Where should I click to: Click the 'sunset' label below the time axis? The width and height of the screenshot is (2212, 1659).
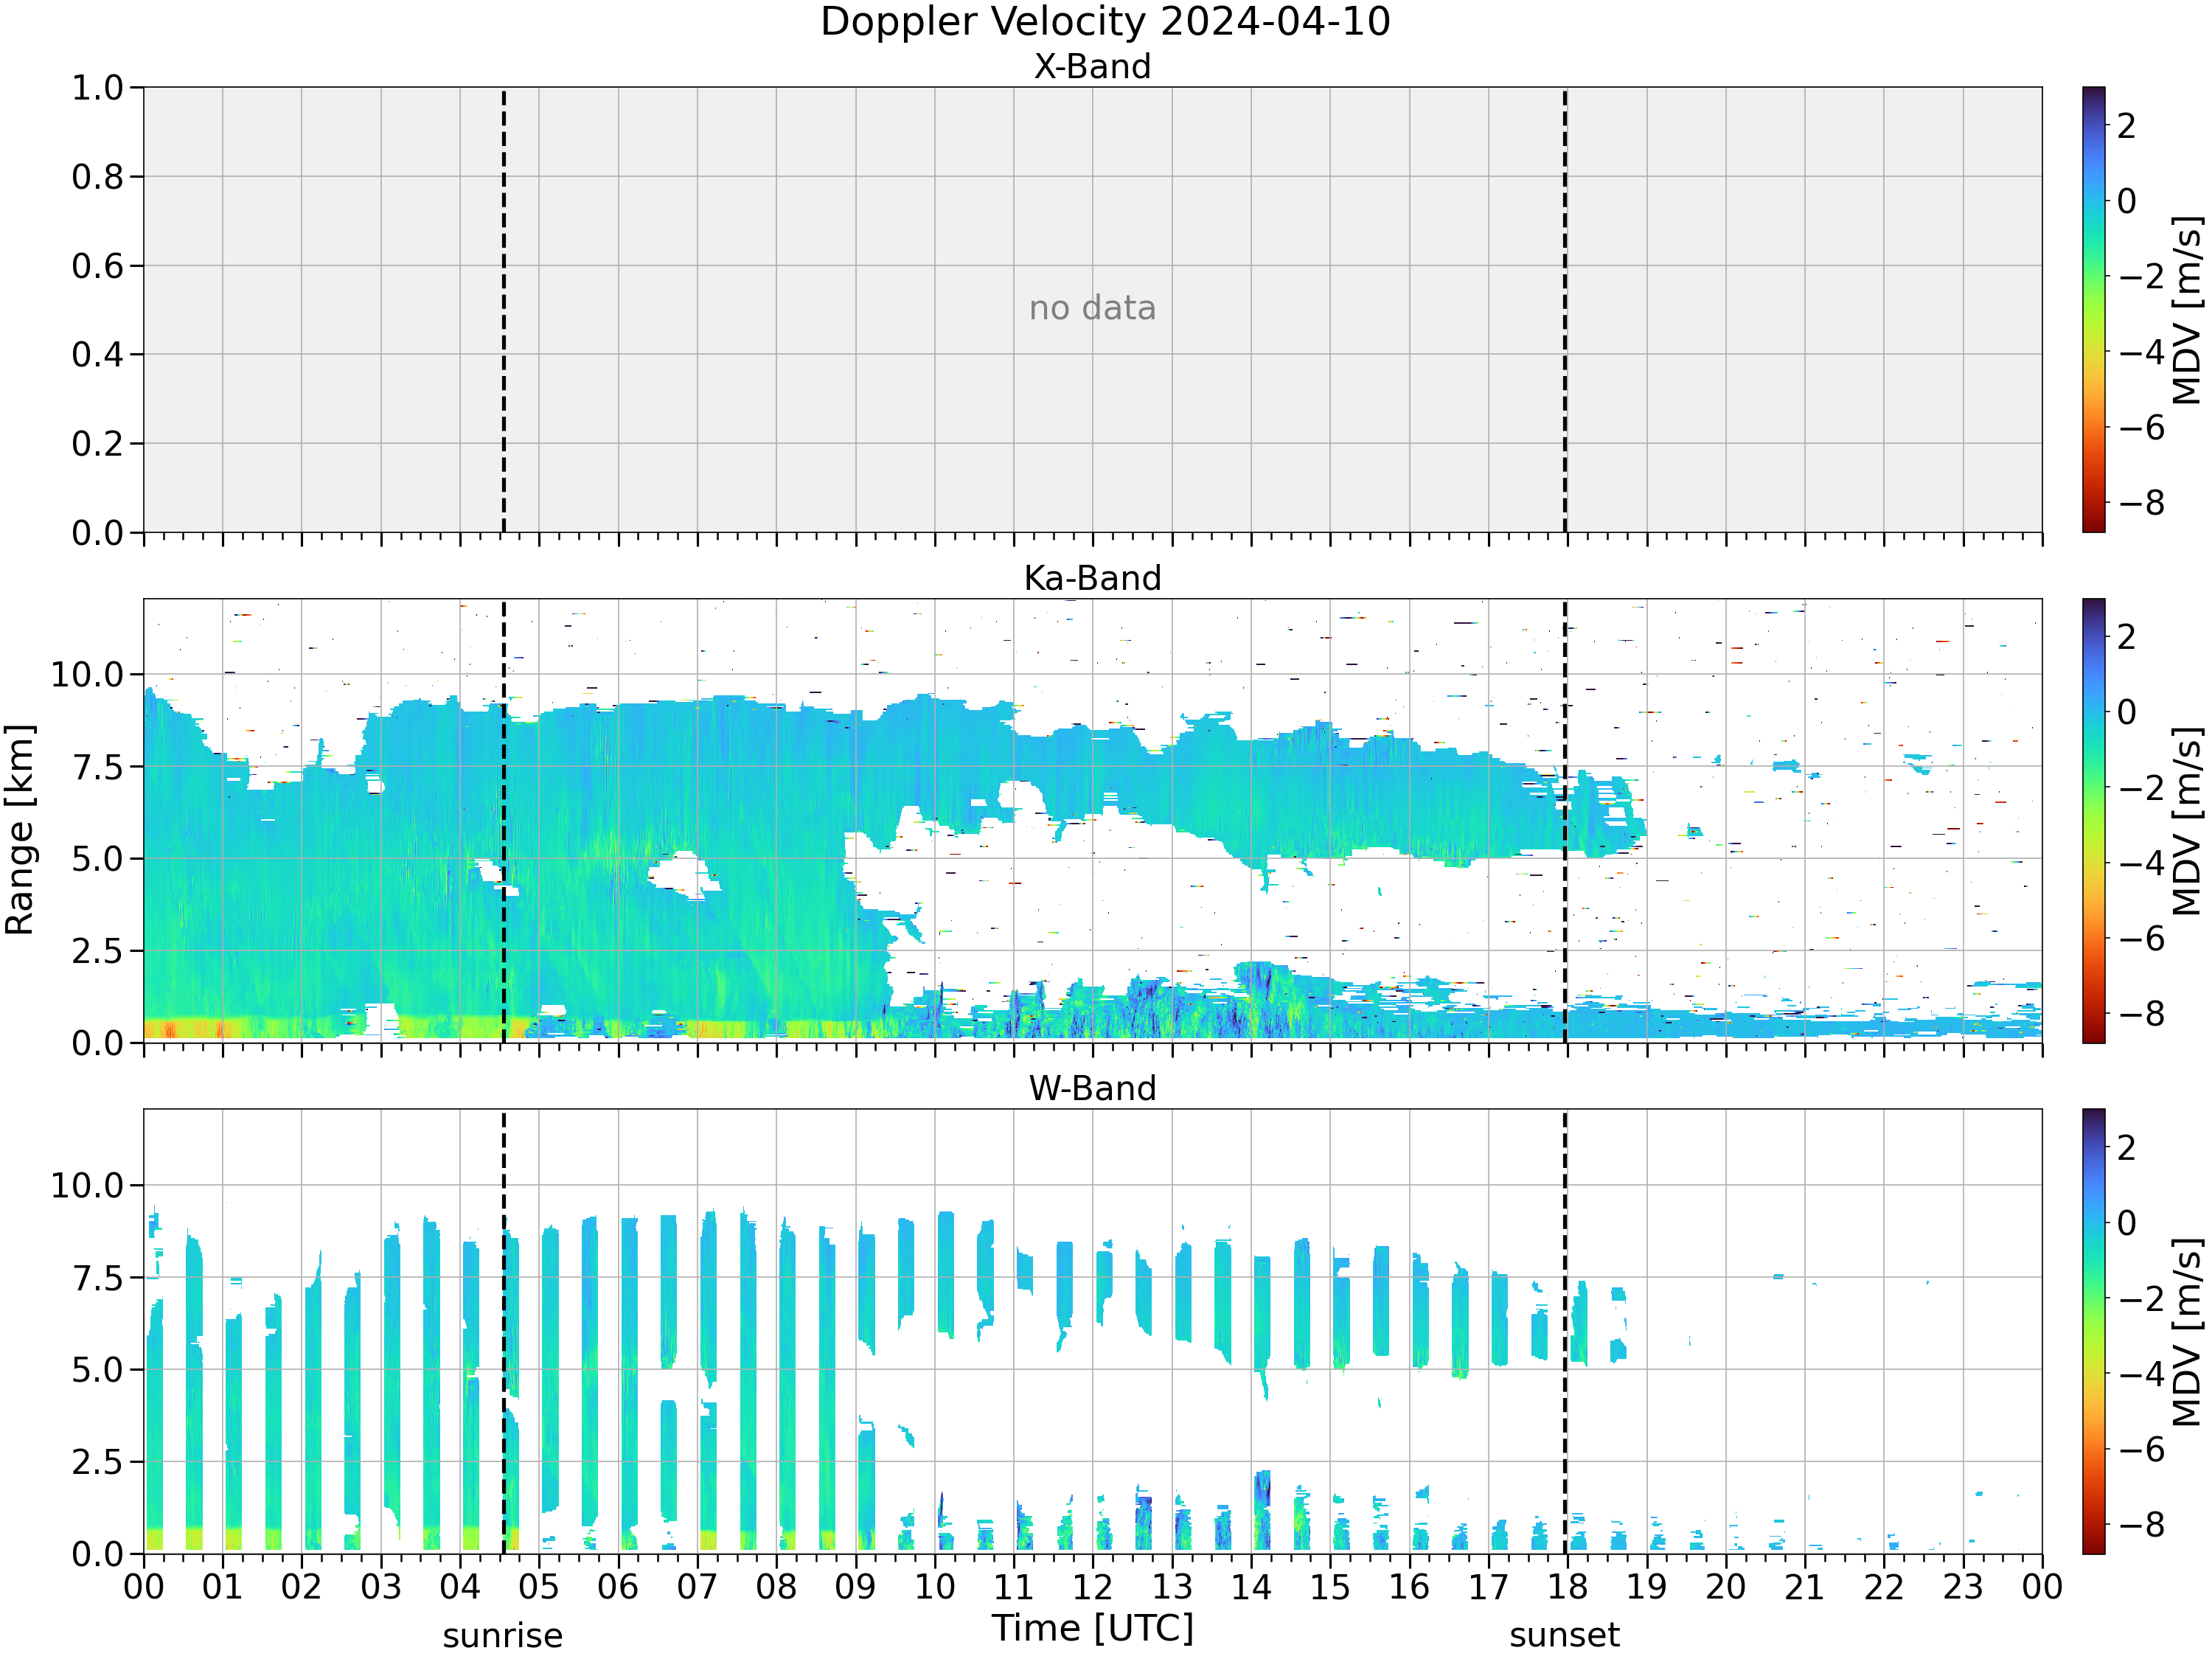1564,1636
